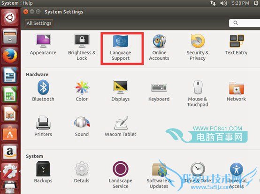
Task: Open Ubuntu Dash from launcher
Action: tap(10, 17)
